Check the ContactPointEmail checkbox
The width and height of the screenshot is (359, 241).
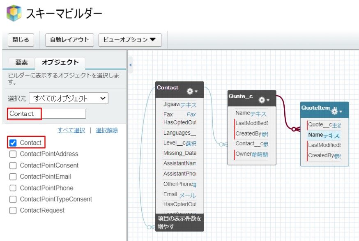point(13,177)
